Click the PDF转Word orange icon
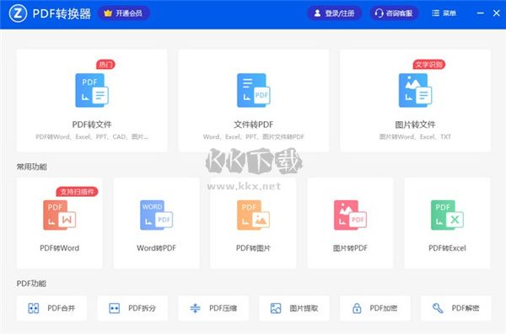The width and height of the screenshot is (506, 334). pos(60,215)
